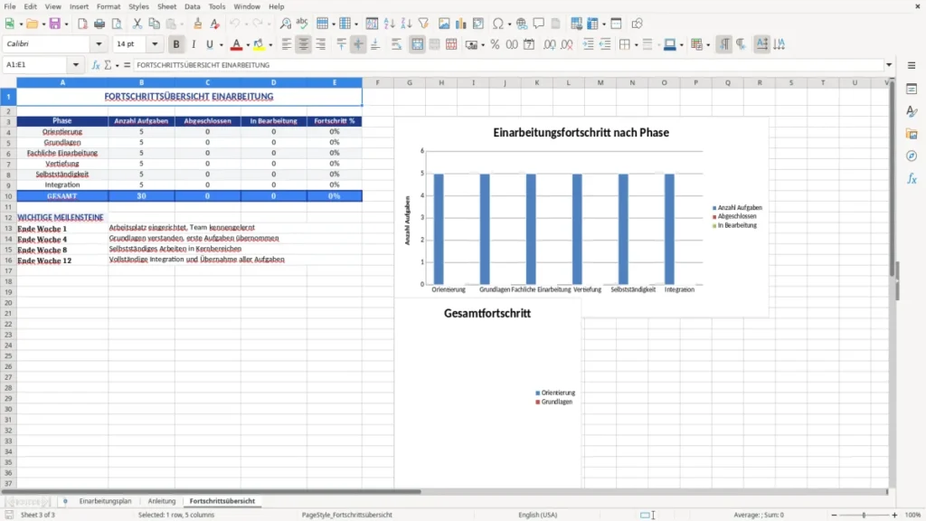926x521 pixels.
Task: Add new sheet plus button
Action: coord(65,501)
